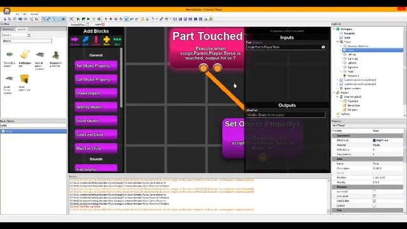Select the arrow Select tool in toolbar
407x229 pixels.
[106, 19]
